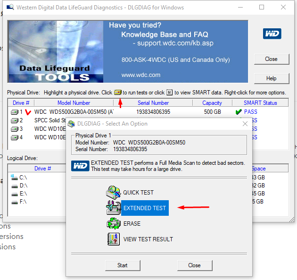The width and height of the screenshot is (297, 280).
Task: Click the Data Lifeguard Tools banner image
Action: (56, 51)
